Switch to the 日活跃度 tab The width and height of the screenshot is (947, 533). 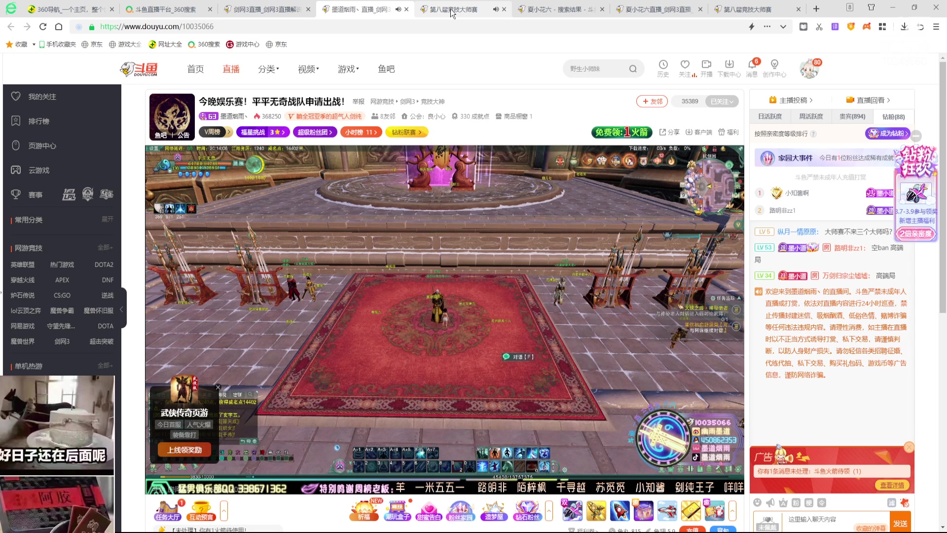click(x=770, y=116)
